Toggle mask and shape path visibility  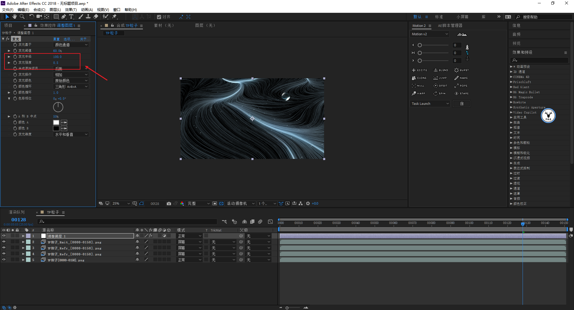pos(142,204)
